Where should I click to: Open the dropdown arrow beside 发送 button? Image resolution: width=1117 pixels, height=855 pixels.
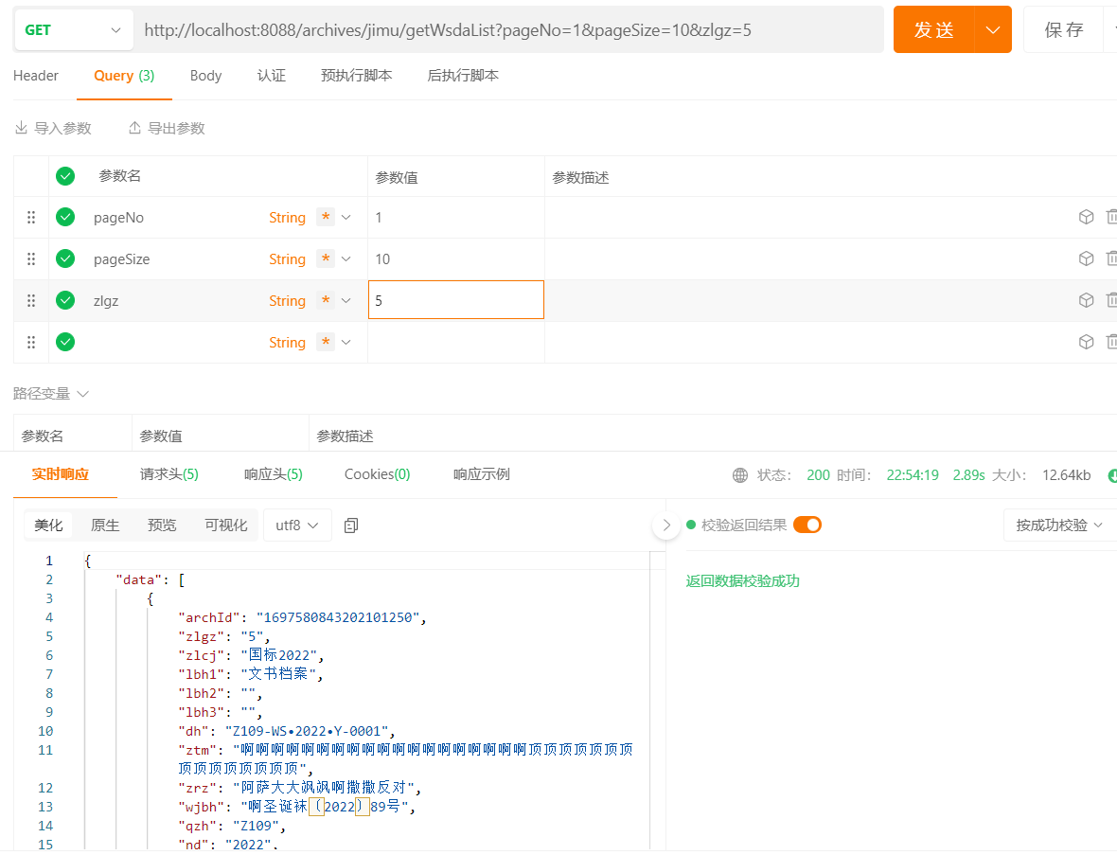coord(992,30)
